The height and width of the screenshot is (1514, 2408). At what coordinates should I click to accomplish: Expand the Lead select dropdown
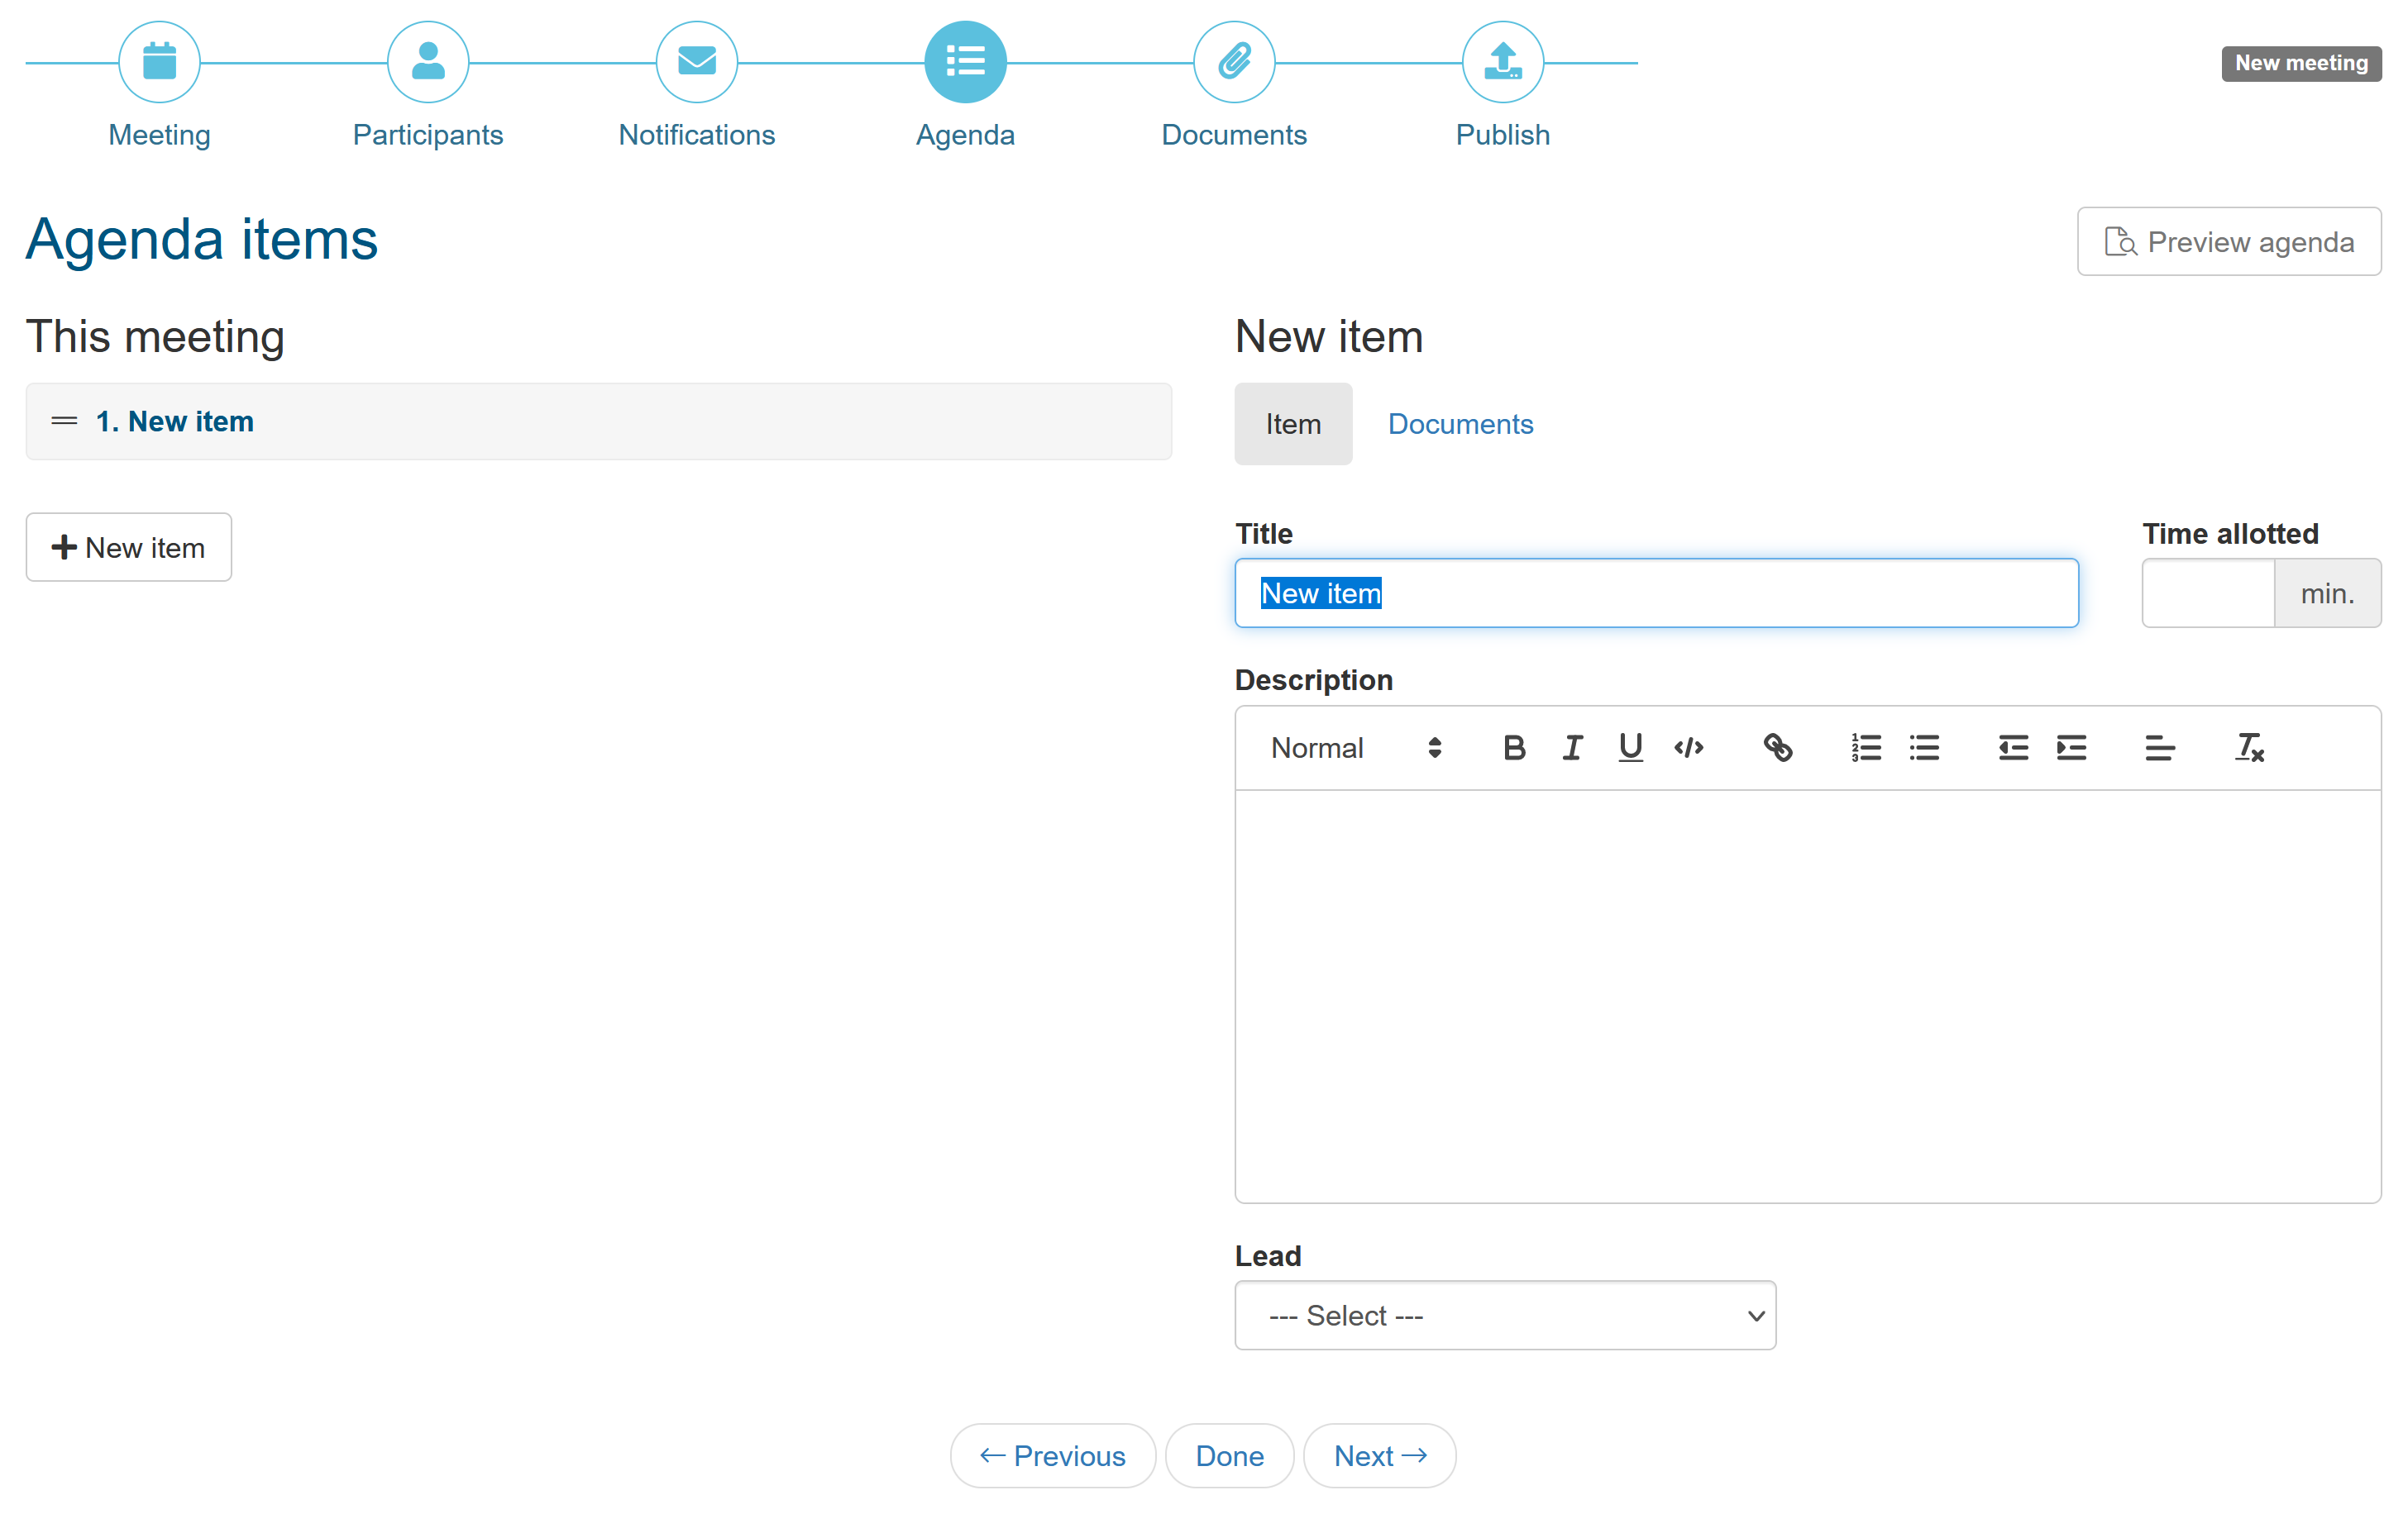1505,1315
